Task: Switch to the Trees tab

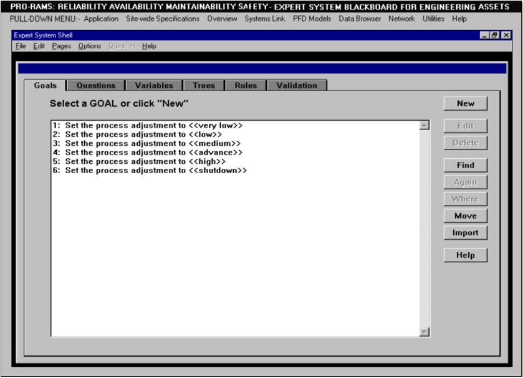Action: [204, 85]
